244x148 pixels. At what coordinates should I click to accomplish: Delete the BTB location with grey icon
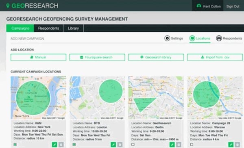tap(120, 145)
